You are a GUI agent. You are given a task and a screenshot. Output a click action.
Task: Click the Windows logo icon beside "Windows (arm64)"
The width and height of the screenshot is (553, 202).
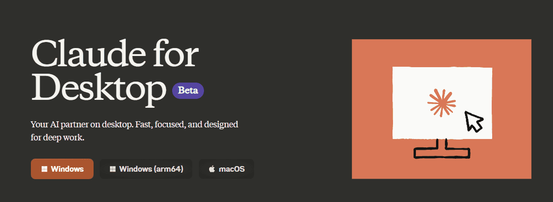(x=113, y=169)
